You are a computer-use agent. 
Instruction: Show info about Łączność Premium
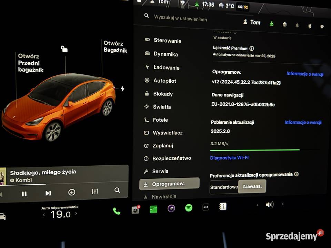click(252, 49)
